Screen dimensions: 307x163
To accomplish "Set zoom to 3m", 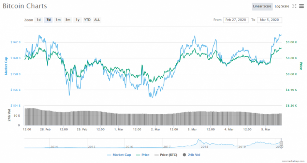I will click(68, 20).
